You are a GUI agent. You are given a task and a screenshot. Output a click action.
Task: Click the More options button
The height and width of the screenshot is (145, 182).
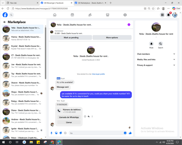point(112,38)
